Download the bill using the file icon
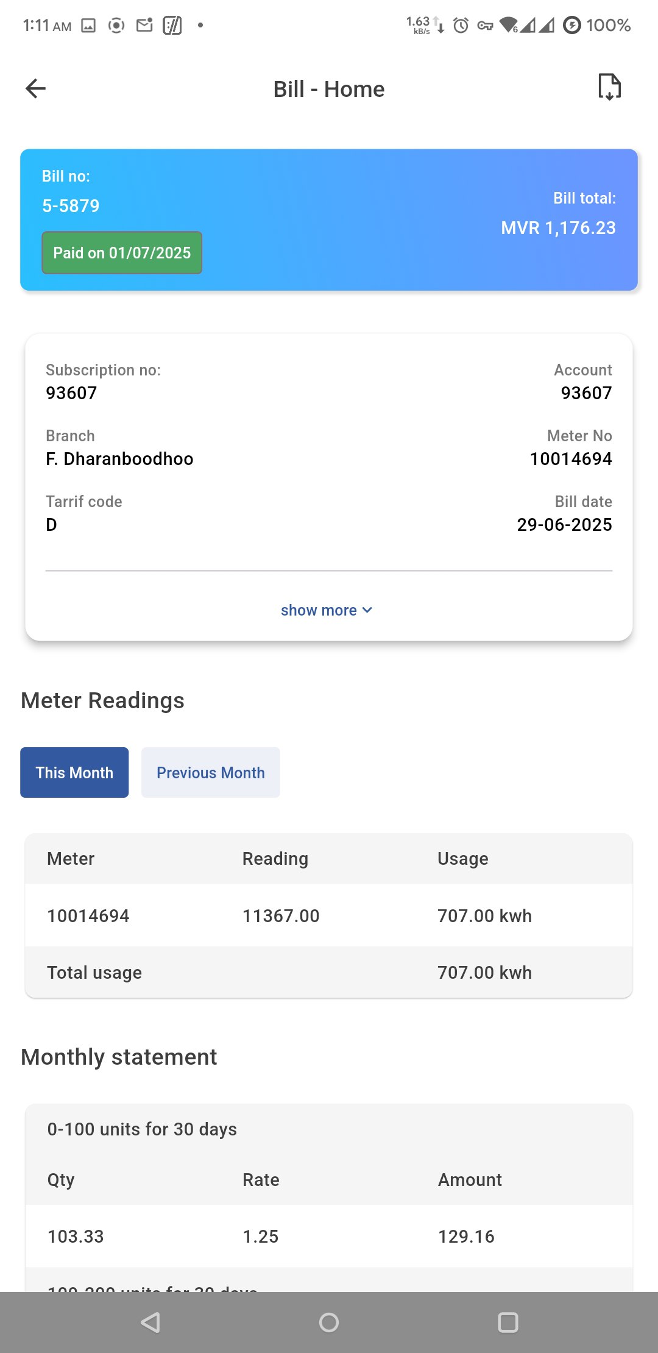Image resolution: width=658 pixels, height=1353 pixels. [609, 87]
